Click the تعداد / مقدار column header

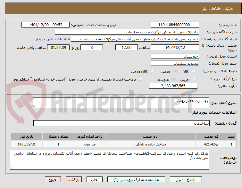click(58, 137)
